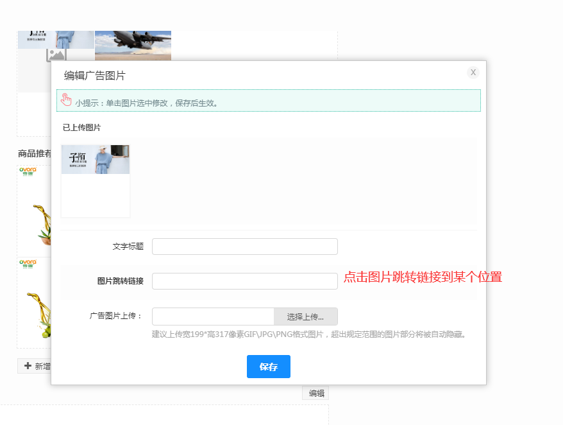Focus the 文字标题 text field
Screen dimensions: 563x425
tap(244, 247)
